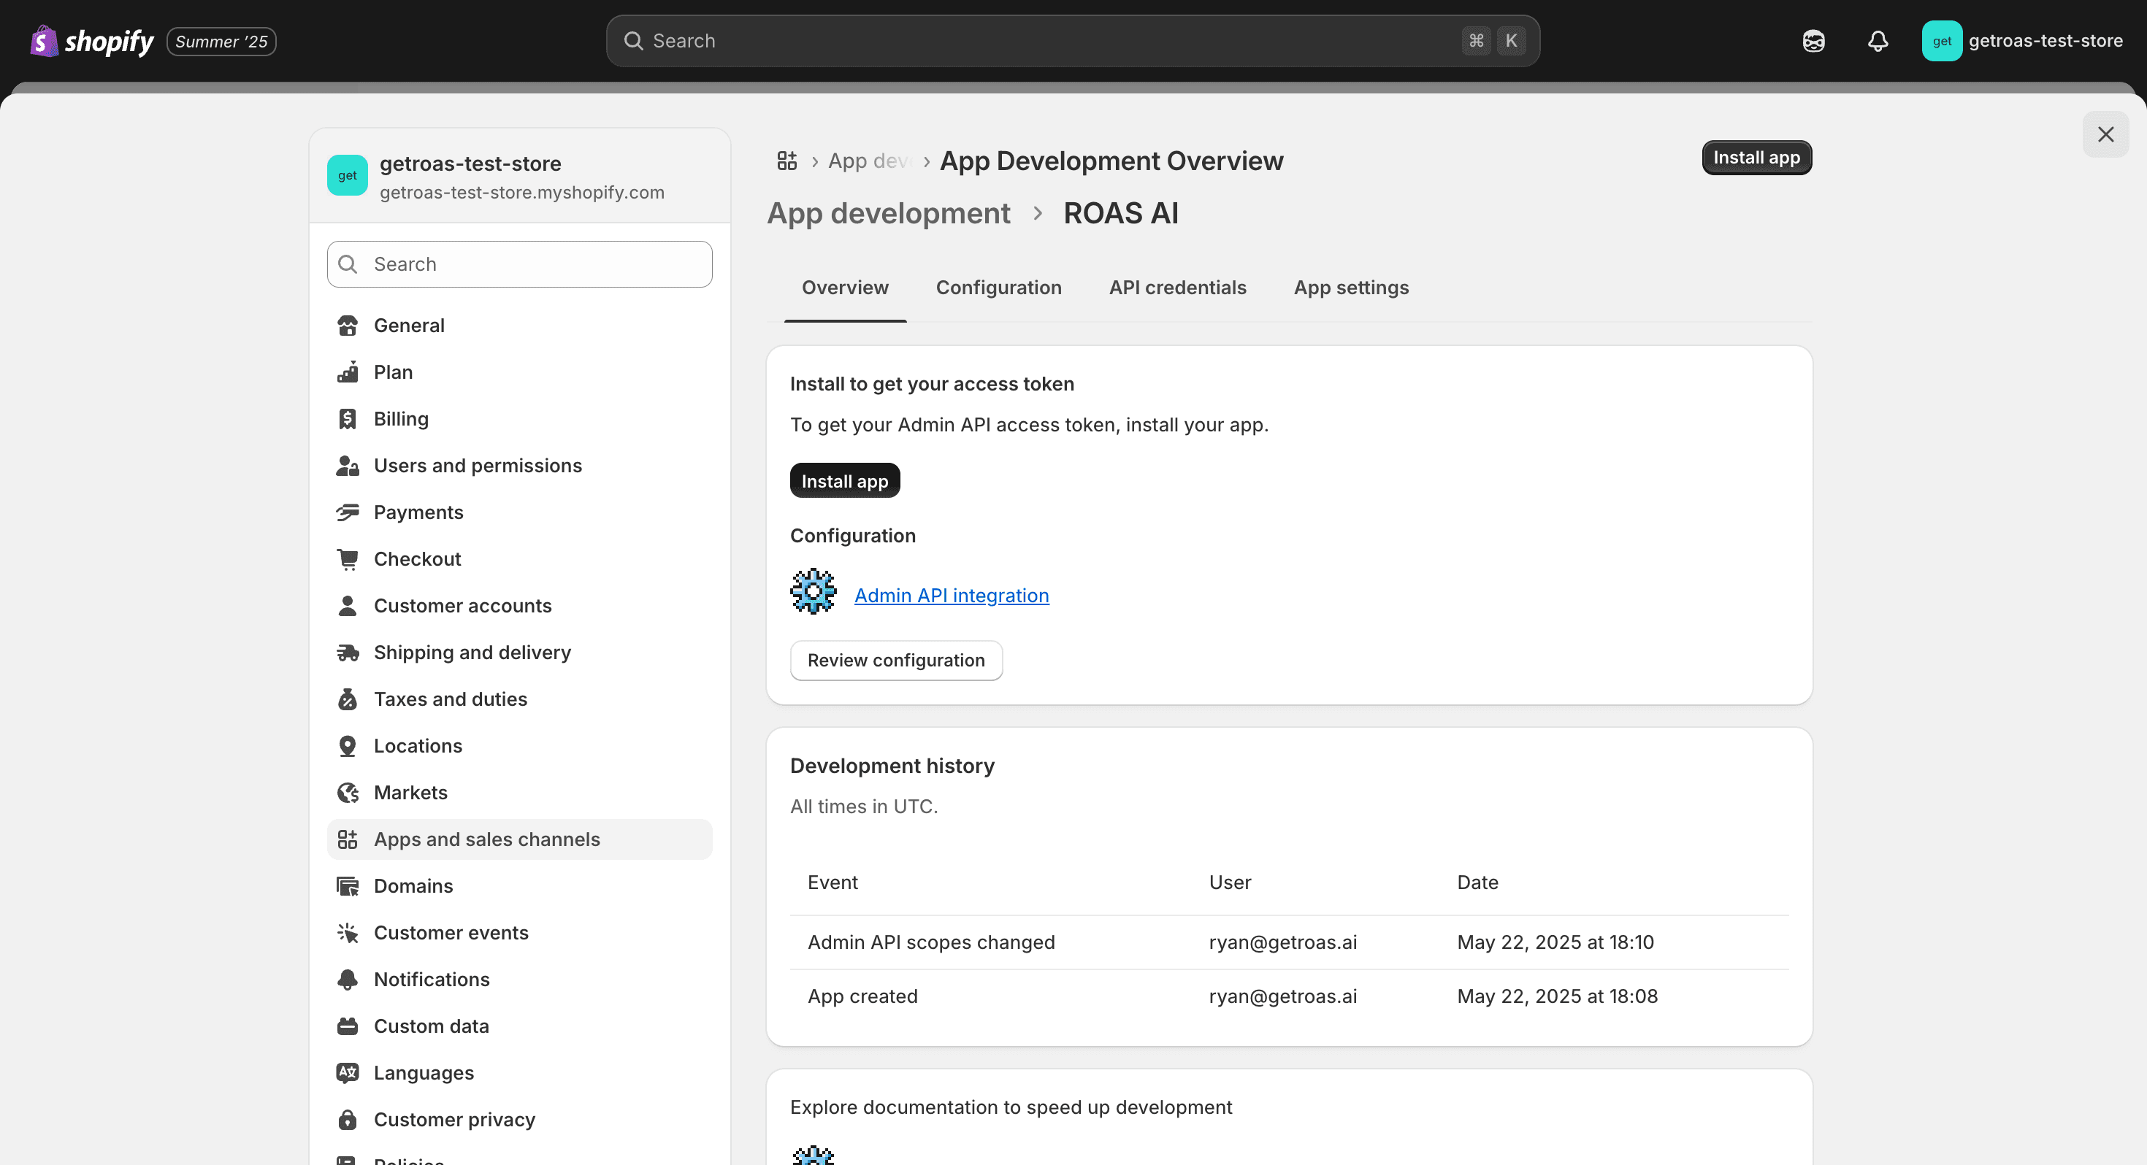The width and height of the screenshot is (2147, 1165).
Task: Open Customer events settings
Action: click(x=519, y=931)
